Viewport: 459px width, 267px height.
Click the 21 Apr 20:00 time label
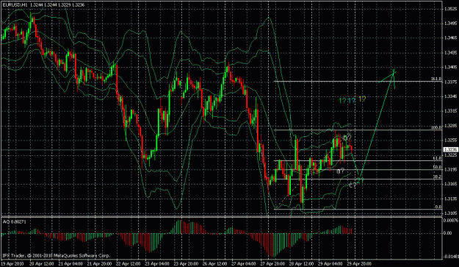[x=99, y=263]
